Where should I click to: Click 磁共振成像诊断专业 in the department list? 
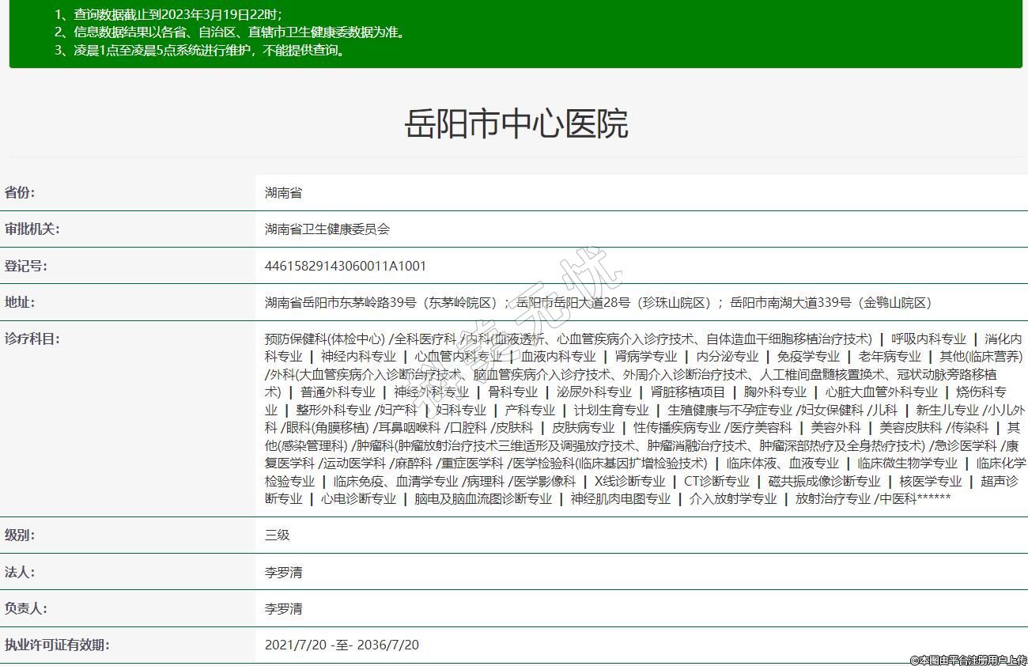824,481
